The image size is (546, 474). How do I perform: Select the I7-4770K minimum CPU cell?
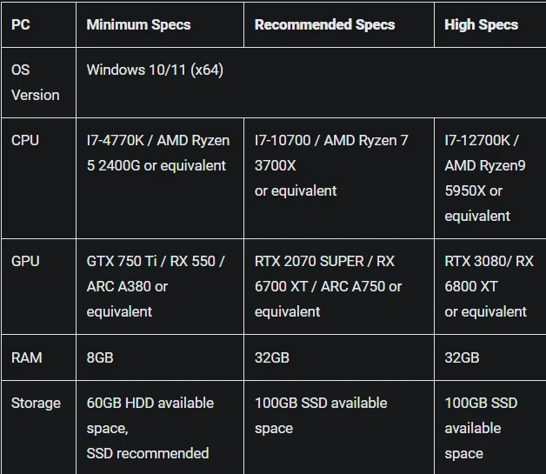[160, 178]
